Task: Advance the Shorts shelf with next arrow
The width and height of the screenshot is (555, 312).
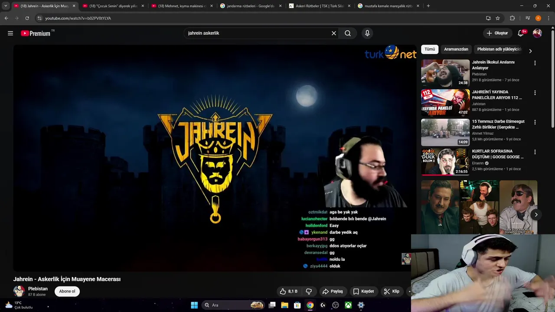Action: coord(536,214)
